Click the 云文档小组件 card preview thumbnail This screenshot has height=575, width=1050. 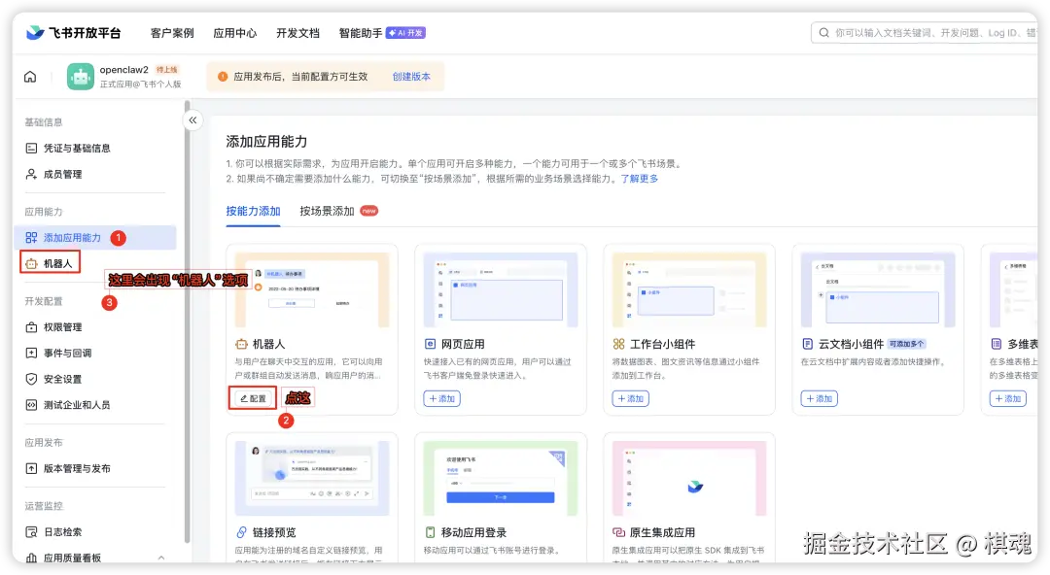[879, 289]
